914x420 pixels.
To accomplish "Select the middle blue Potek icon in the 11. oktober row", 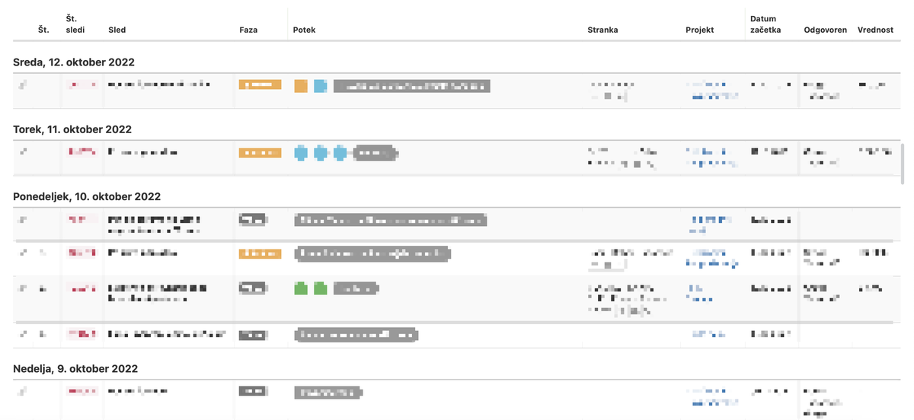I will (x=321, y=153).
